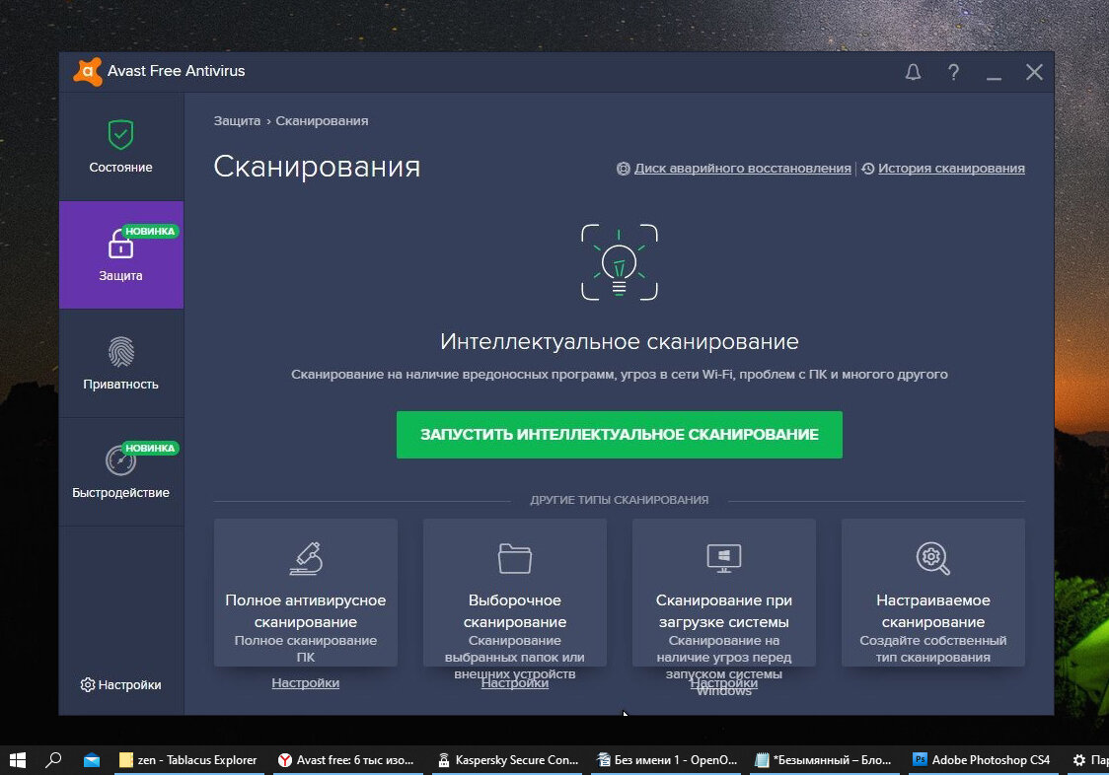Select the Защита protection tab
The image size is (1109, 775).
121,254
